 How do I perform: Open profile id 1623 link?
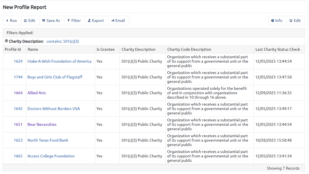coord(18,140)
